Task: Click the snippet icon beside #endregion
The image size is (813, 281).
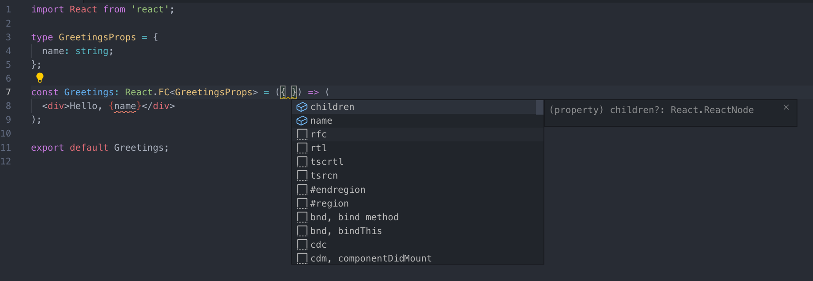Action: click(x=302, y=190)
